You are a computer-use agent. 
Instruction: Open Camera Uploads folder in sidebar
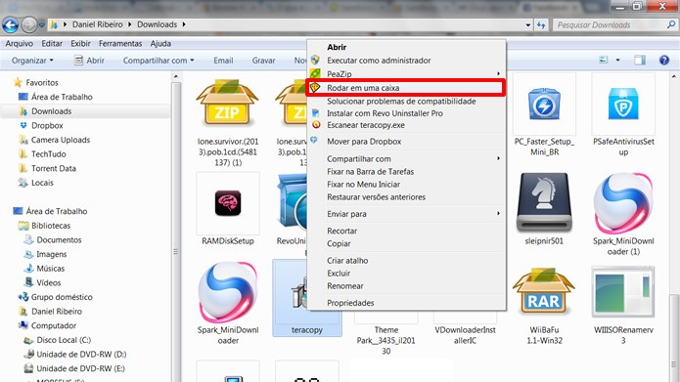tap(61, 140)
